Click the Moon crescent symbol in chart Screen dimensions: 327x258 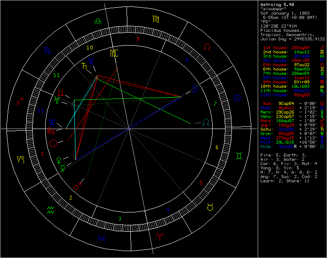coord(195,89)
